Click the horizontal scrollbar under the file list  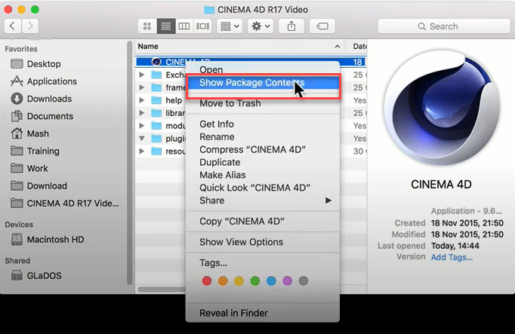(x=162, y=290)
